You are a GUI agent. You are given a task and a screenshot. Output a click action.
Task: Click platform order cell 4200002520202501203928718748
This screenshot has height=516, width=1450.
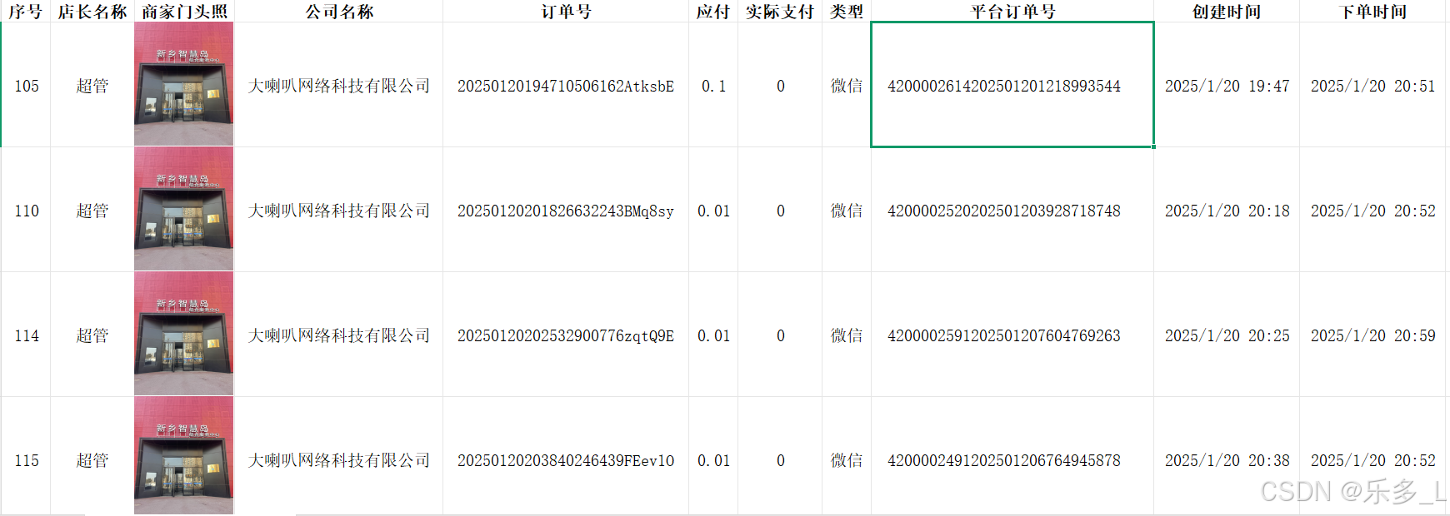click(1004, 211)
